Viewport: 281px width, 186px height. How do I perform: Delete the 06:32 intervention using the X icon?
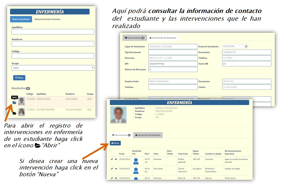click(116, 178)
